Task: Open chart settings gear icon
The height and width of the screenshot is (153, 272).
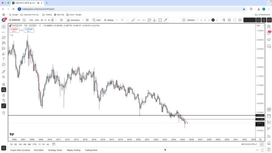Action: coord(229,20)
